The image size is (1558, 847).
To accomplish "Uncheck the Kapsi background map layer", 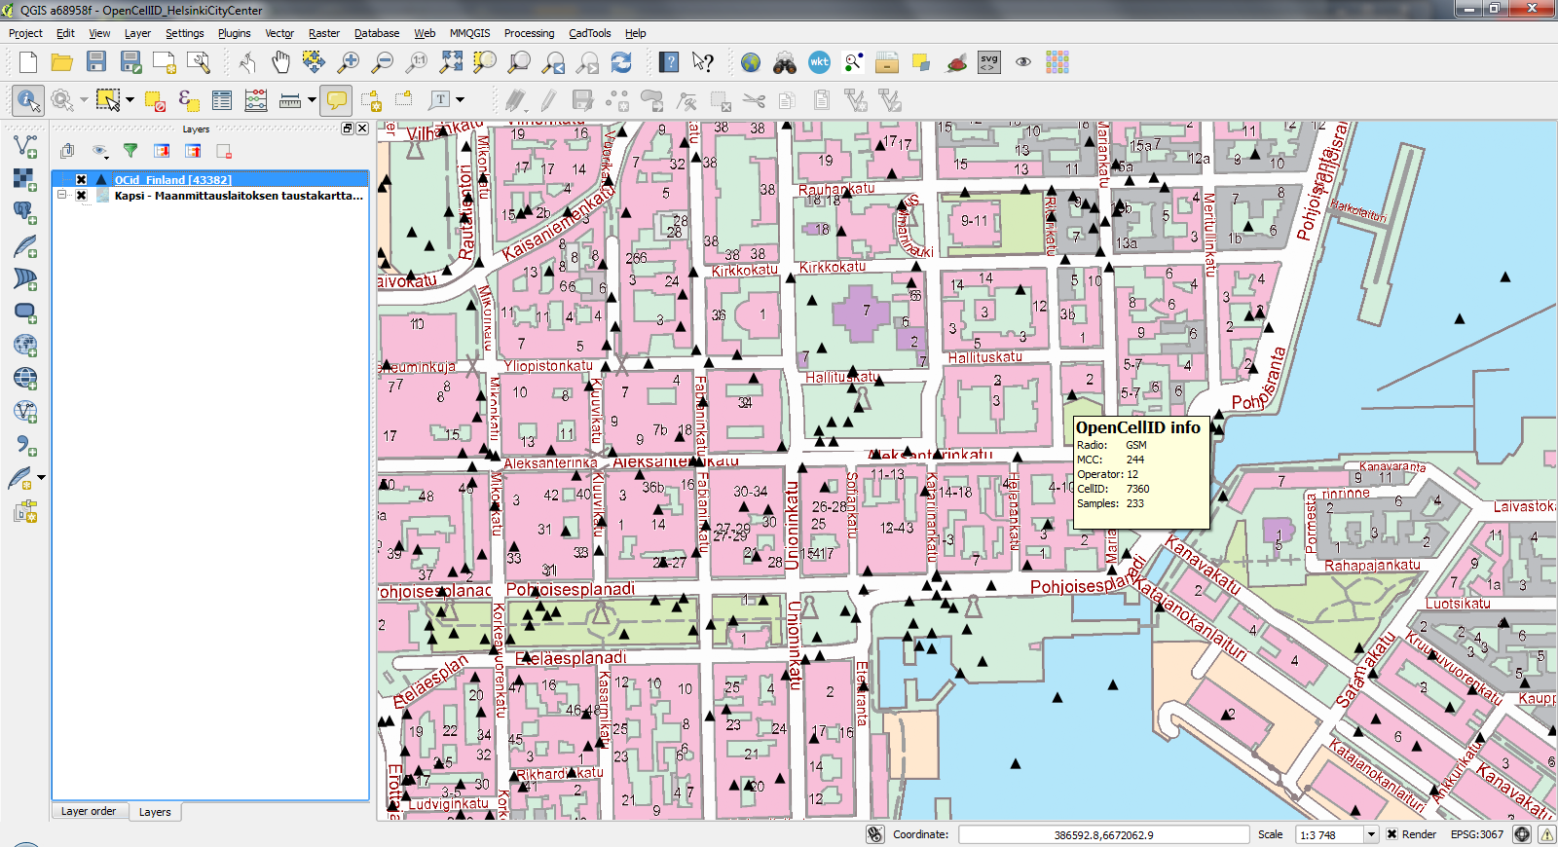I will [x=82, y=196].
